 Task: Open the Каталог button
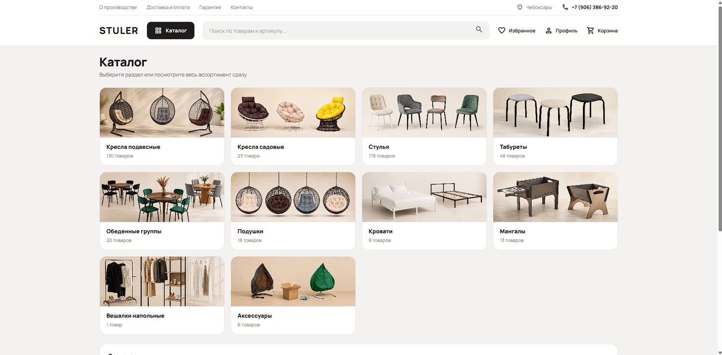click(x=170, y=30)
